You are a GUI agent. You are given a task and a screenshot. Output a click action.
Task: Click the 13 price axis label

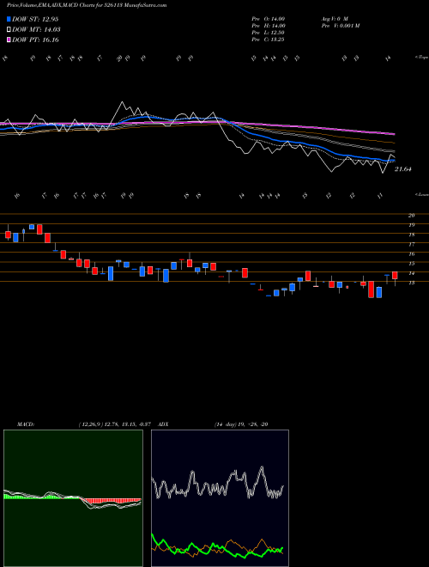coord(411,283)
